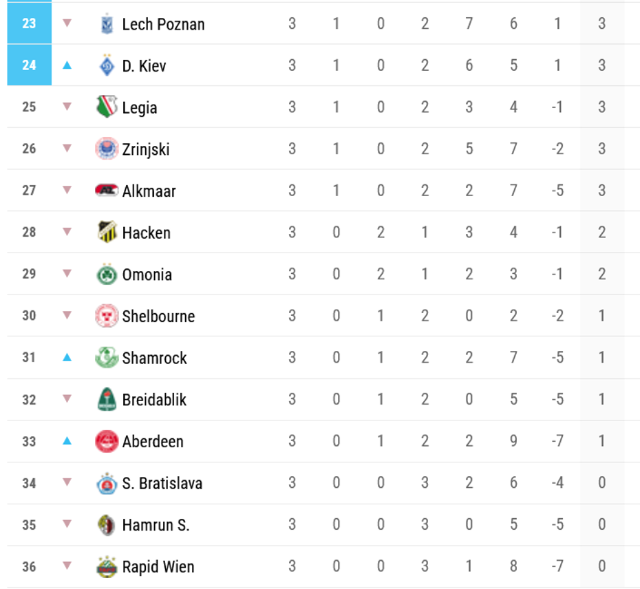Click the up arrow beside D. Kiev
Image resolution: width=640 pixels, height=589 pixels.
67,65
